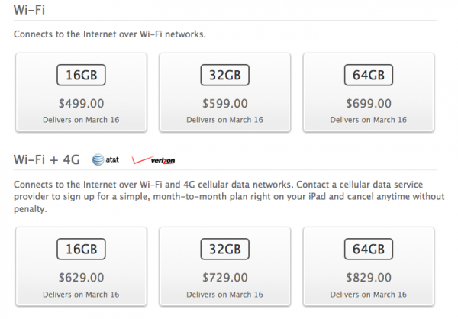Click the 64GB capacity badge above $829.00
The width and height of the screenshot is (458, 319).
(x=368, y=248)
